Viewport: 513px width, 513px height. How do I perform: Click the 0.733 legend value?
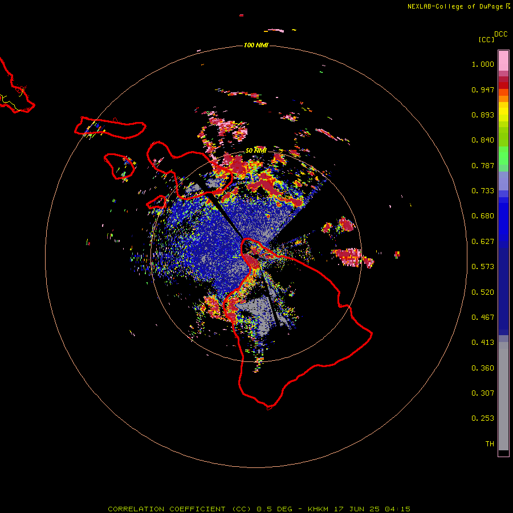(483, 191)
